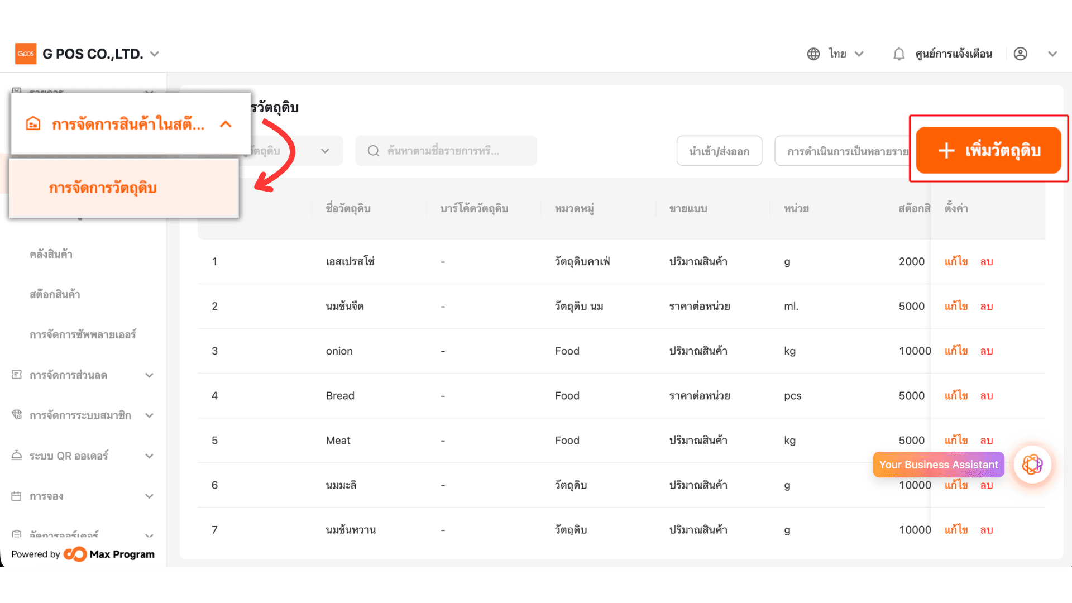
Task: Select การจัดการวัตถุดิบ menu item
Action: [124, 188]
